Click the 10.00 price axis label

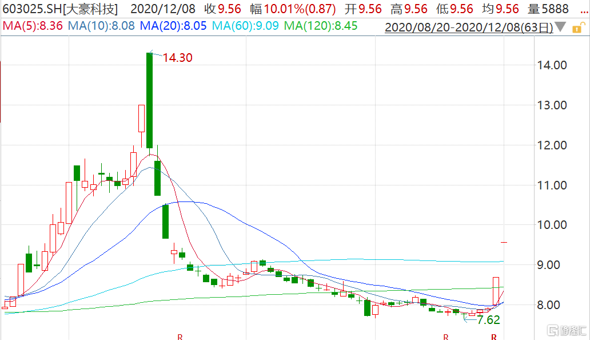click(x=552, y=225)
